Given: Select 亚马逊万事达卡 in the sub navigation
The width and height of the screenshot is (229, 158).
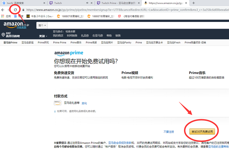Looking at the screenshot, I should (154, 43).
